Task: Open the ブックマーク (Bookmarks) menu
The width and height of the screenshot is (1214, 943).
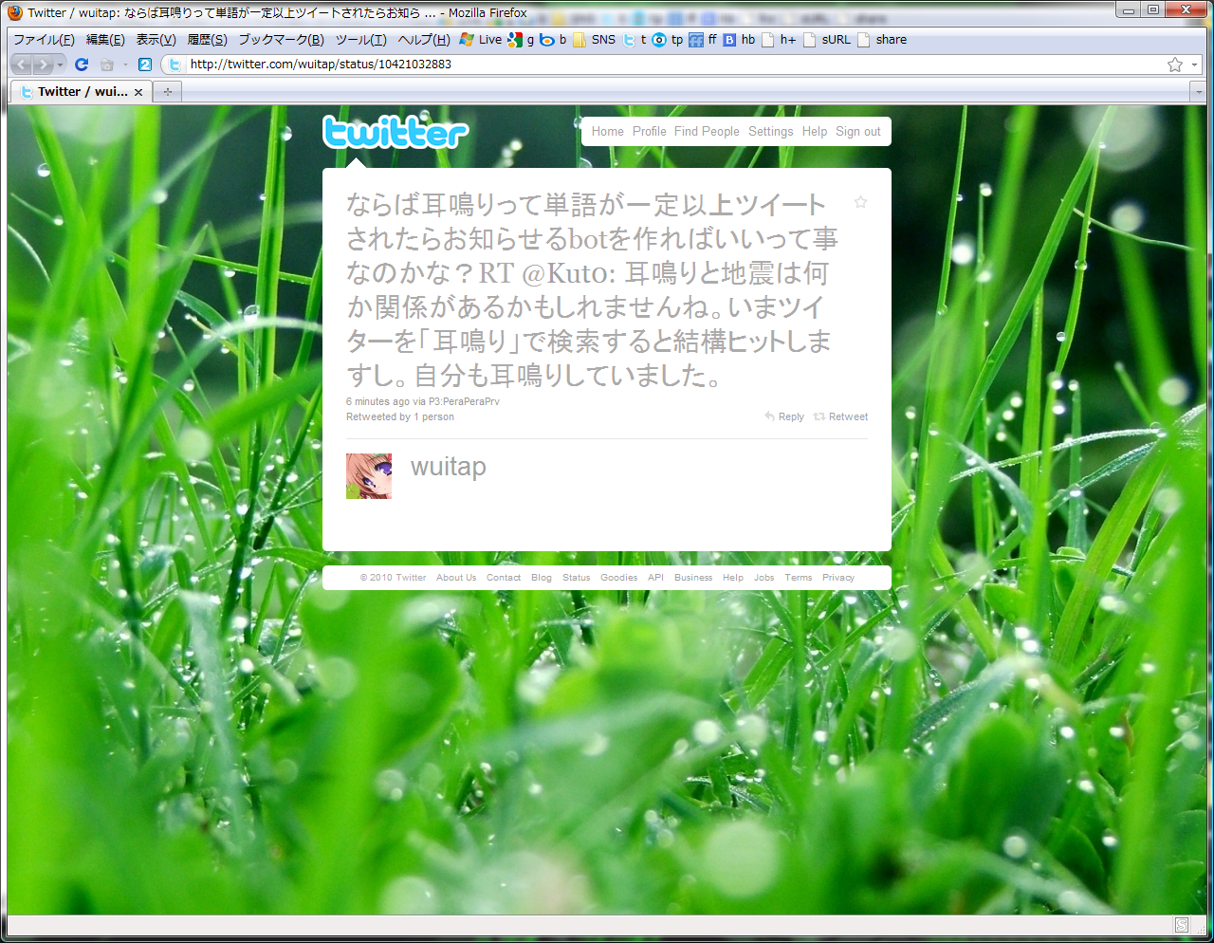Action: [281, 40]
